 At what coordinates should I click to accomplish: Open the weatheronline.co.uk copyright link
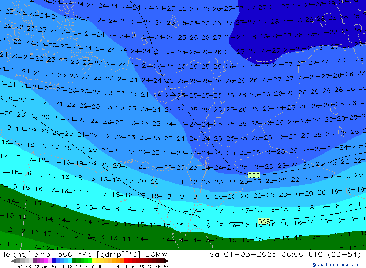pos(335,265)
